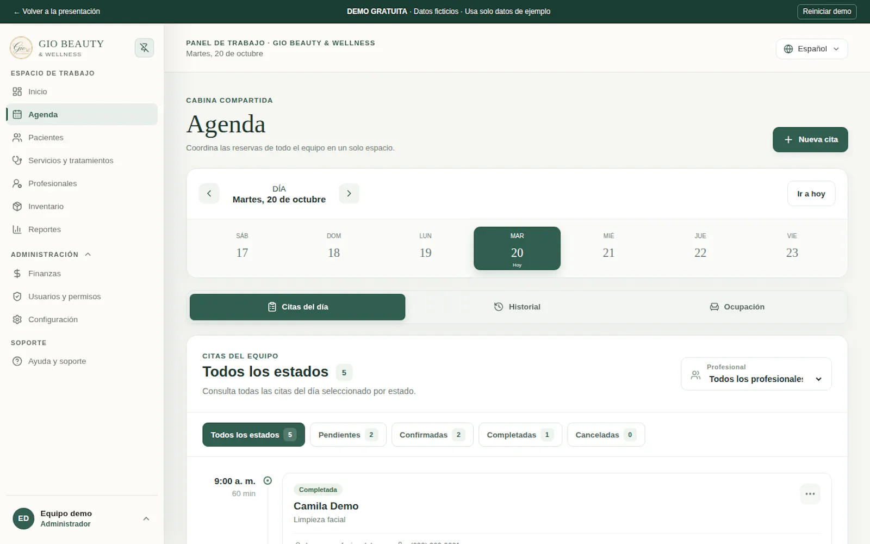Select Saturday 17 in week strip
The width and height of the screenshot is (870, 544).
tap(242, 248)
